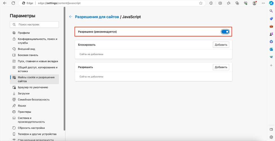
Task: Click Добавить button in Разрешить section
Action: [221, 67]
